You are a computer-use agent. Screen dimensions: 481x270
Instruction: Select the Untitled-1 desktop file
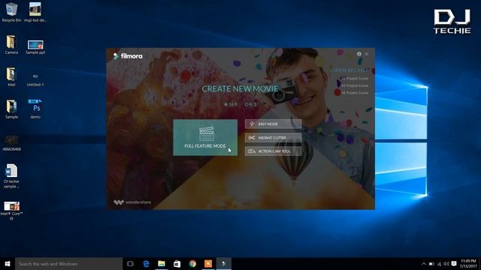coord(35,80)
